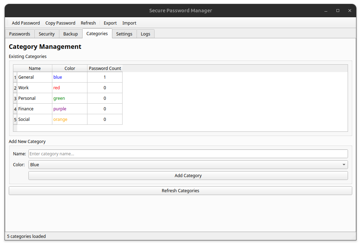Image resolution: width=361 pixels, height=246 pixels.
Task: Click Export in the toolbar
Action: click(110, 23)
